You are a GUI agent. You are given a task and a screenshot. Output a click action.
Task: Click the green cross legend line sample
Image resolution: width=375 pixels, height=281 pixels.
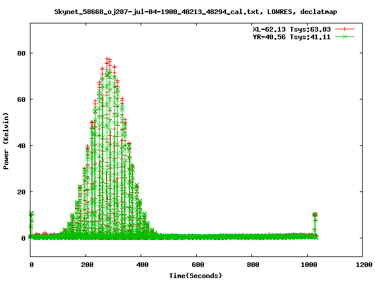[x=345, y=36]
